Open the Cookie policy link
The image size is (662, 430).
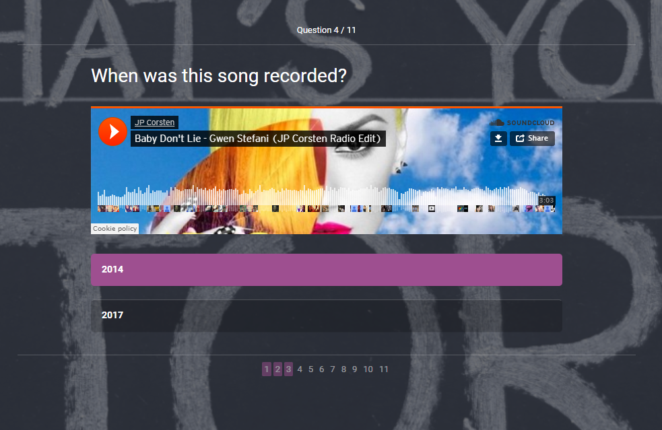pos(115,228)
